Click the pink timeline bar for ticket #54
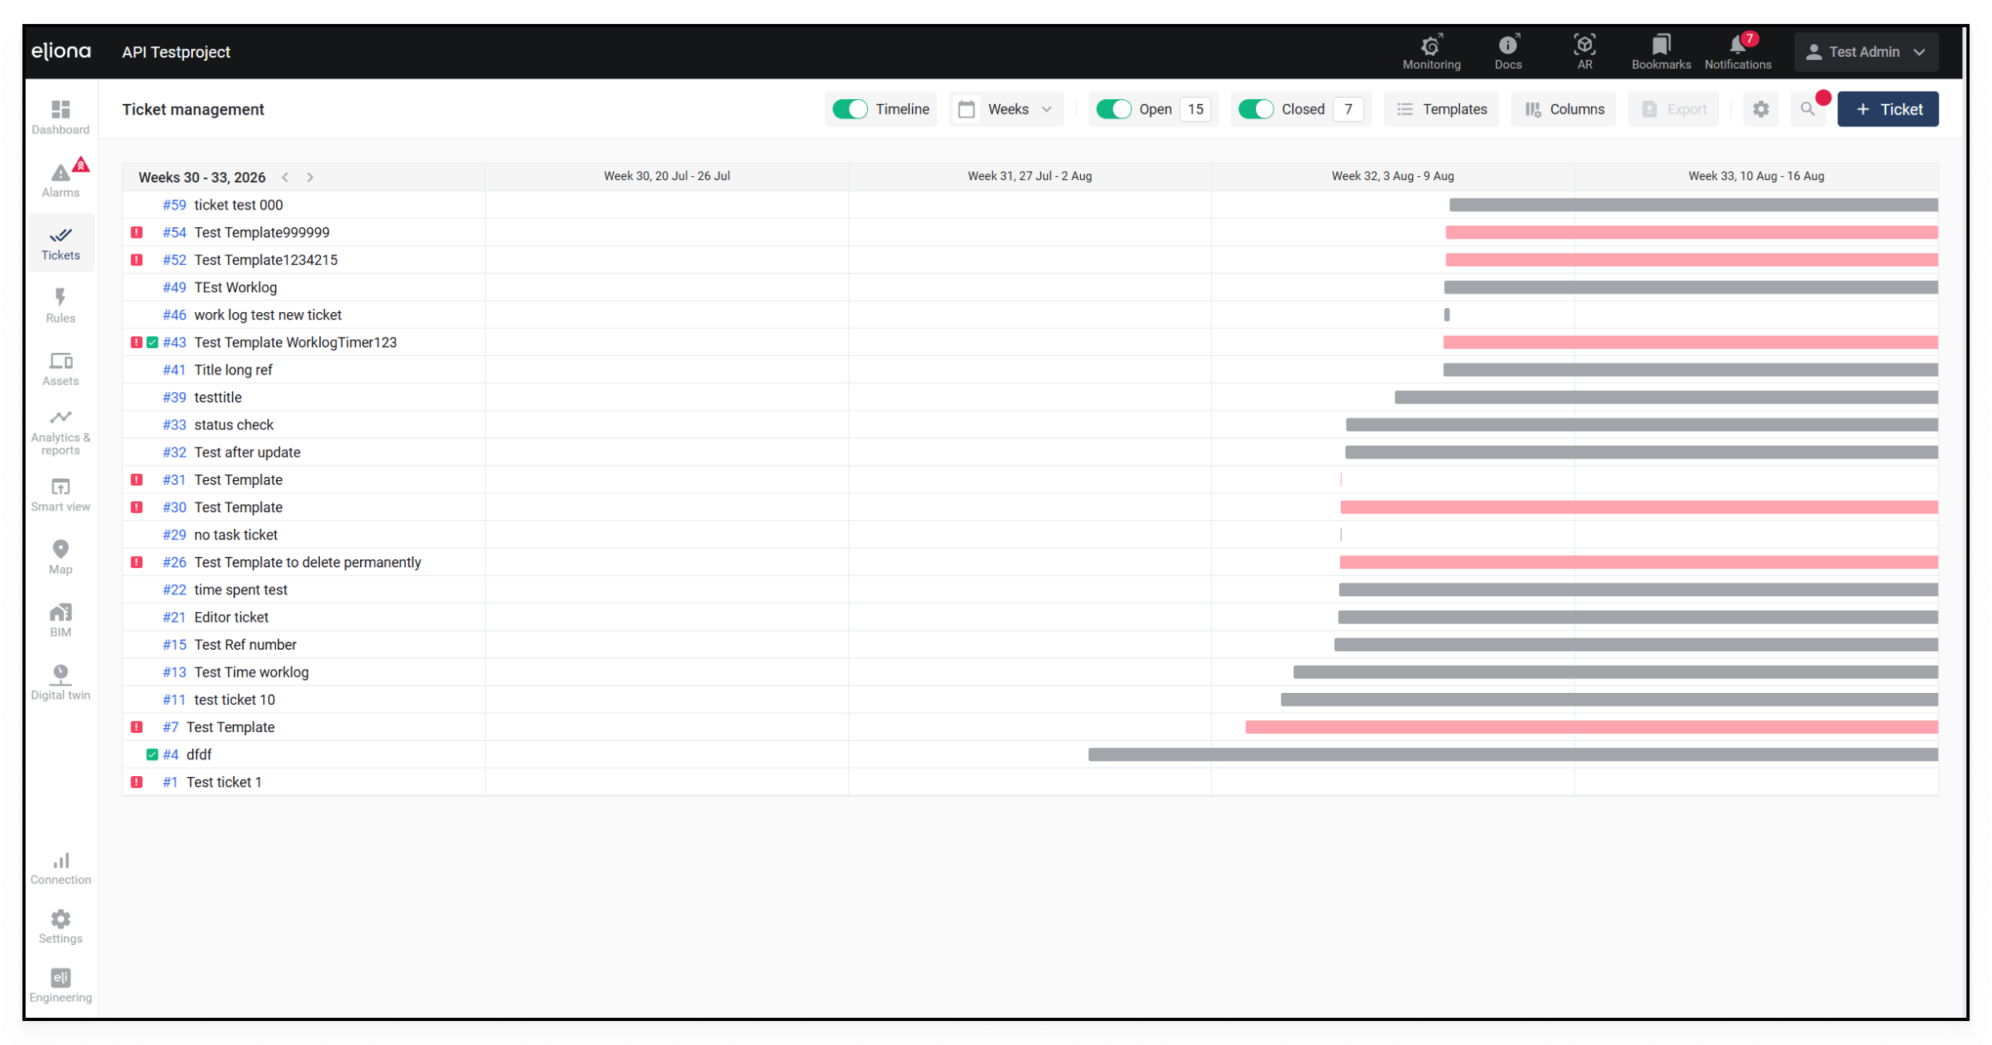The width and height of the screenshot is (1992, 1045). pyautogui.click(x=1691, y=233)
